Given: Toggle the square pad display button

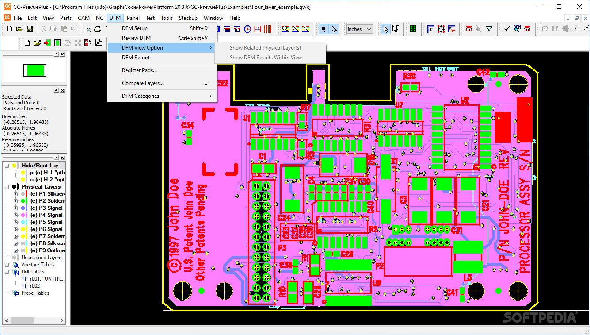Looking at the screenshot, I should point(324,29).
